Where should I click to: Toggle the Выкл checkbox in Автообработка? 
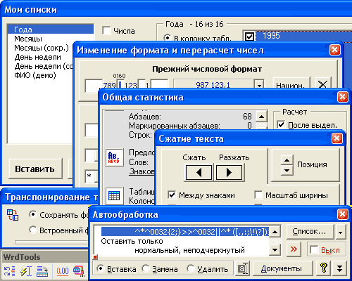314,249
